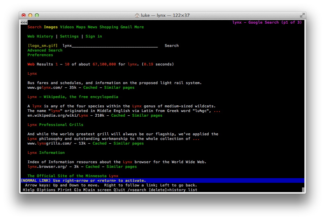Click the "<<<" back indicator at top left
Image resolution: width=325 pixels, height=220 pixels.
pos(24,23)
